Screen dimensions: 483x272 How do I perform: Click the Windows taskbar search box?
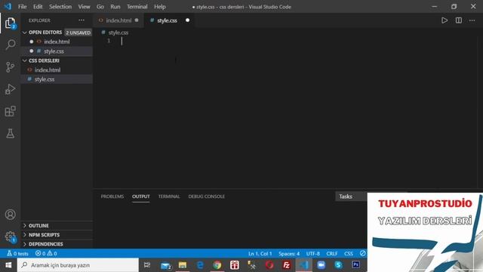[78, 265]
